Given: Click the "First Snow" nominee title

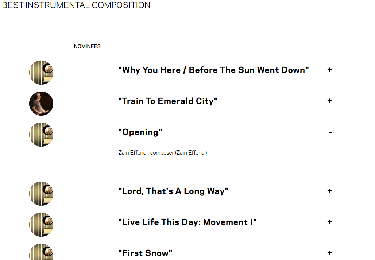Looking at the screenshot, I should [x=145, y=253].
